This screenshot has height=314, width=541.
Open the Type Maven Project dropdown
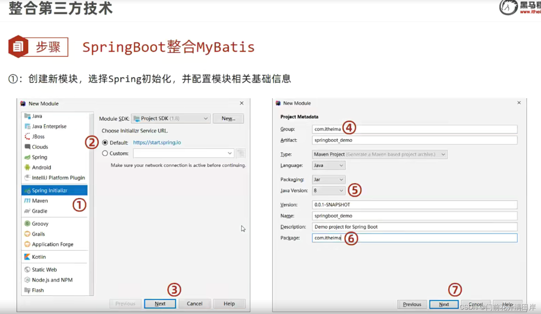pyautogui.click(x=380, y=154)
